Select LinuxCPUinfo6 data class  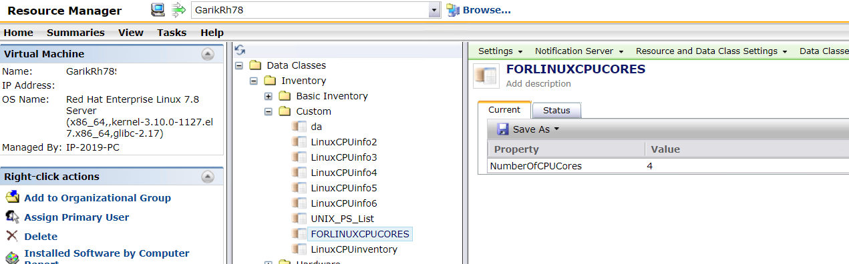click(x=344, y=203)
